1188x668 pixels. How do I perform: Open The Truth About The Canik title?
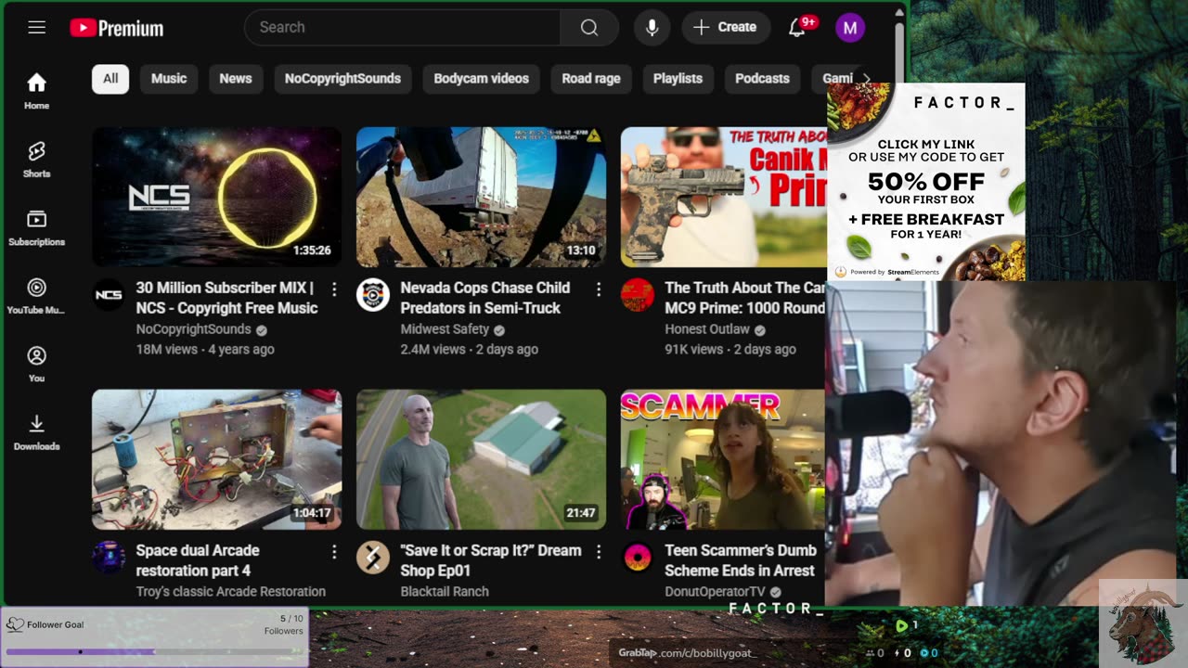pos(744,298)
